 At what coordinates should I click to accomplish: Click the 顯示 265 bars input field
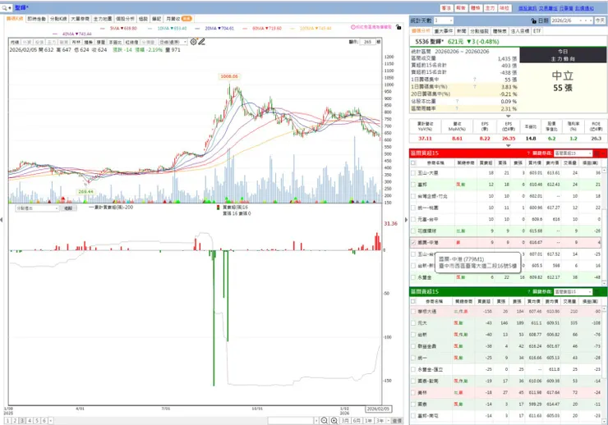368,42
